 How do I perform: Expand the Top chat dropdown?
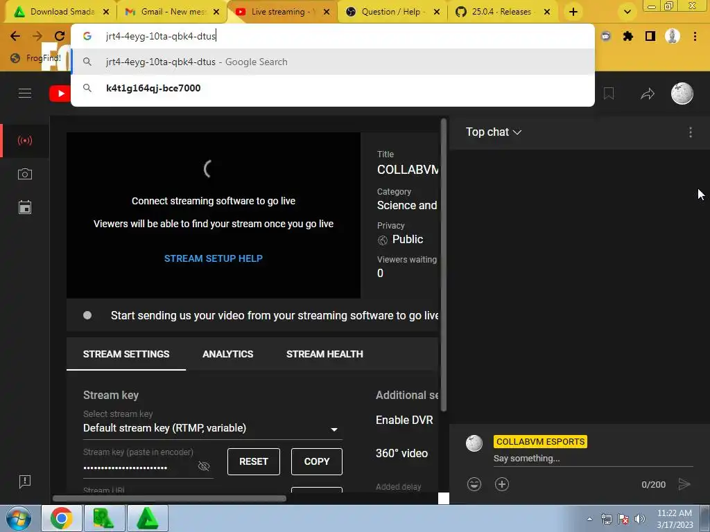[x=494, y=132]
